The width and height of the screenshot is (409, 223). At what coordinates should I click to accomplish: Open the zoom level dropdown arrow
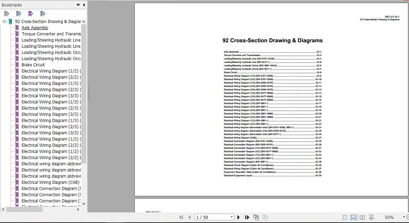click(x=403, y=217)
